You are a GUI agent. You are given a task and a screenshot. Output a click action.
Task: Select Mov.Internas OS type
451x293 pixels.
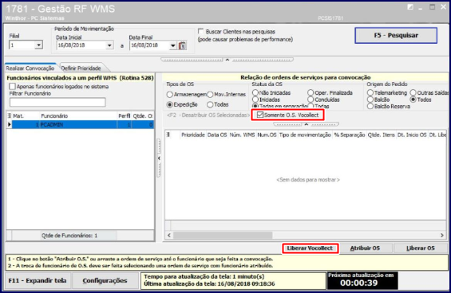[x=210, y=95]
